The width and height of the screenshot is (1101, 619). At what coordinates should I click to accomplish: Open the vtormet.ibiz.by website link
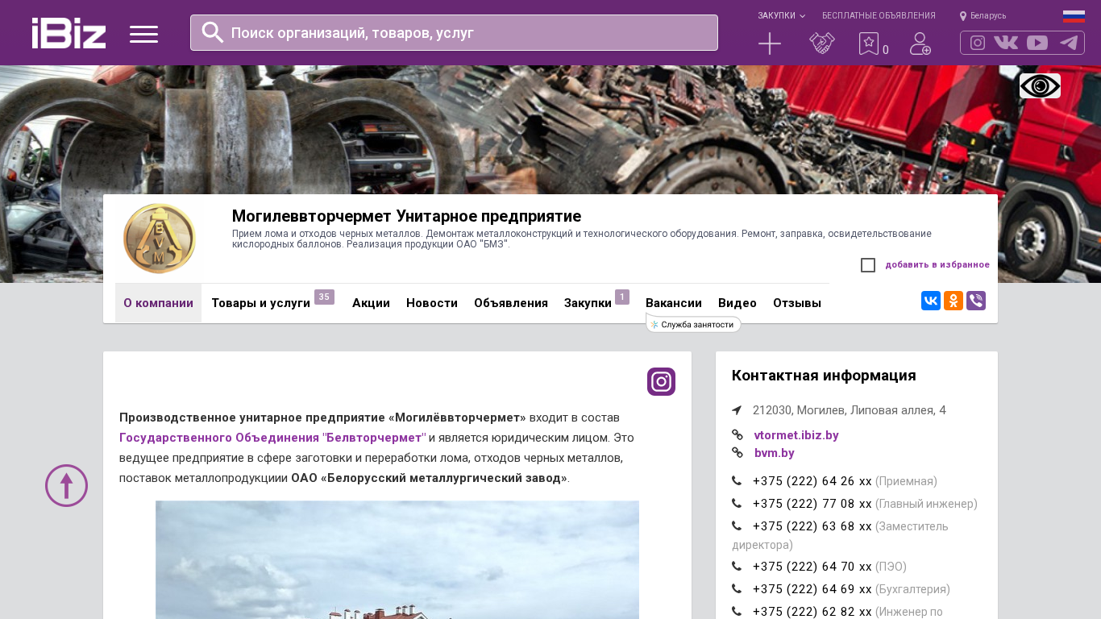[x=796, y=435]
